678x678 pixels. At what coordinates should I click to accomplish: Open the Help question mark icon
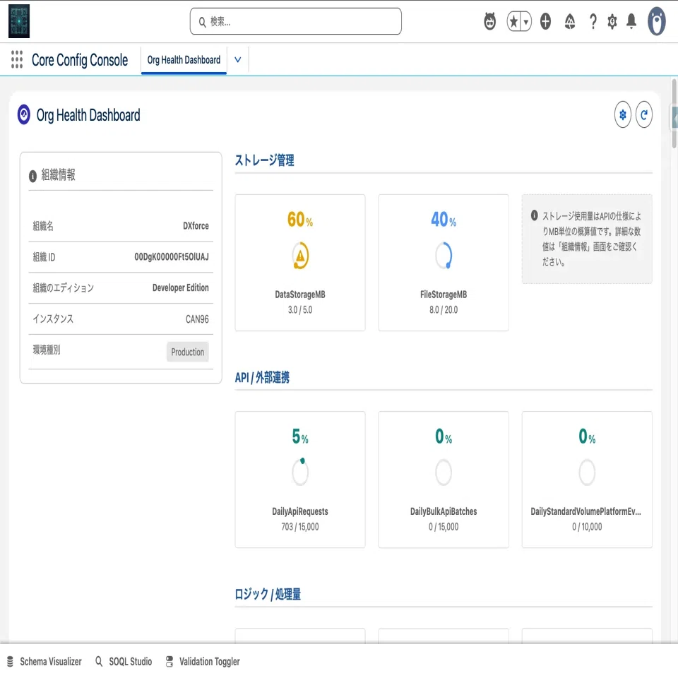click(x=593, y=21)
